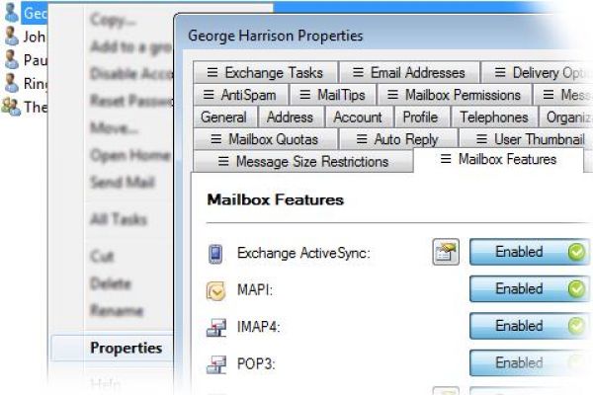593x395 pixels.
Task: Open the ActiveSync policy settings icon button
Action: [x=446, y=252]
